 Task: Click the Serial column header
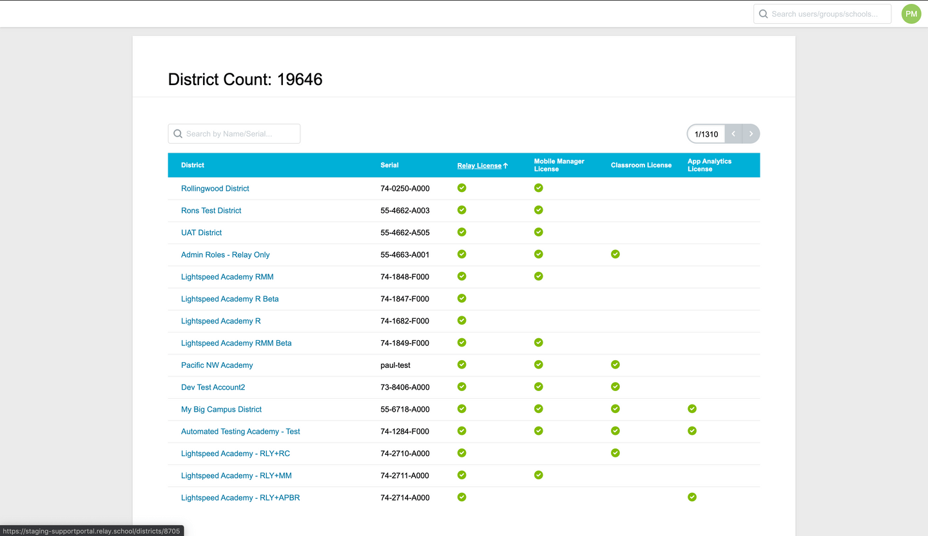(x=389, y=165)
